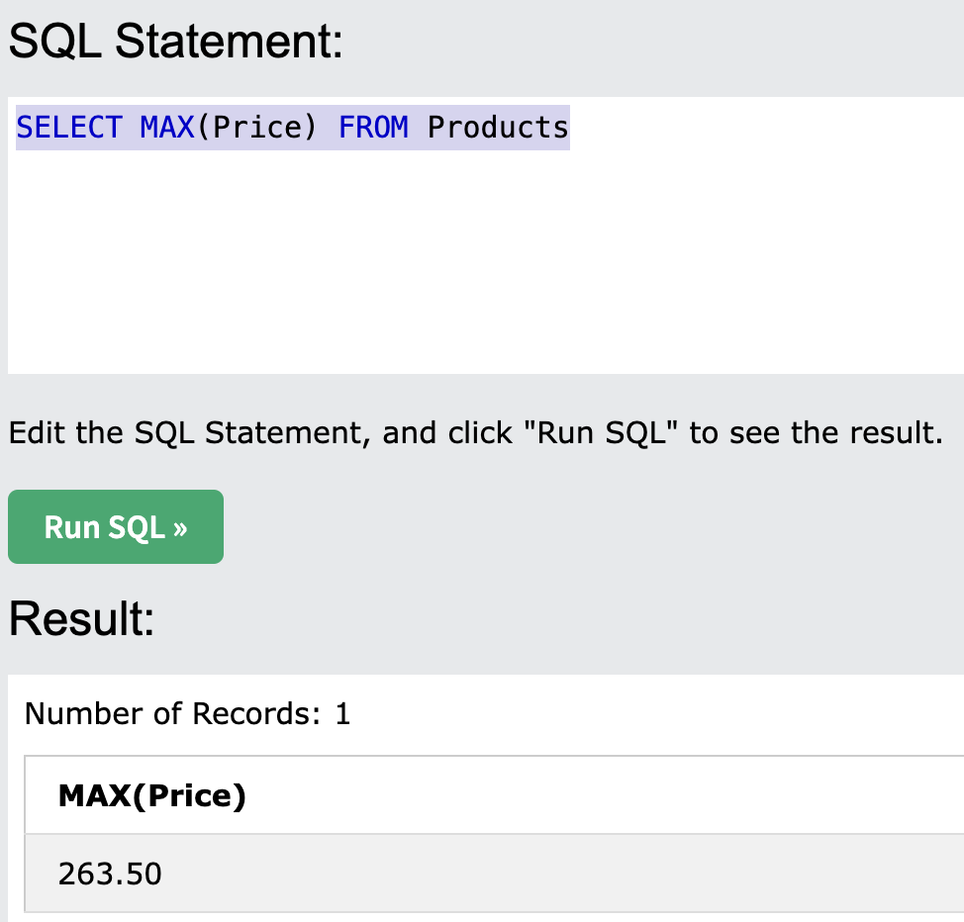964x922 pixels.
Task: Select the 263.50 result cell
Action: pos(110,874)
